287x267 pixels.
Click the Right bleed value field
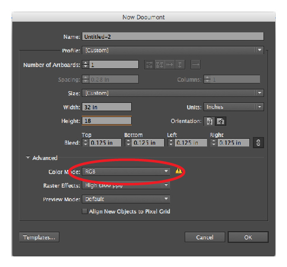233,142
